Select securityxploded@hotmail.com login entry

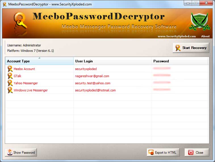click(x=95, y=90)
